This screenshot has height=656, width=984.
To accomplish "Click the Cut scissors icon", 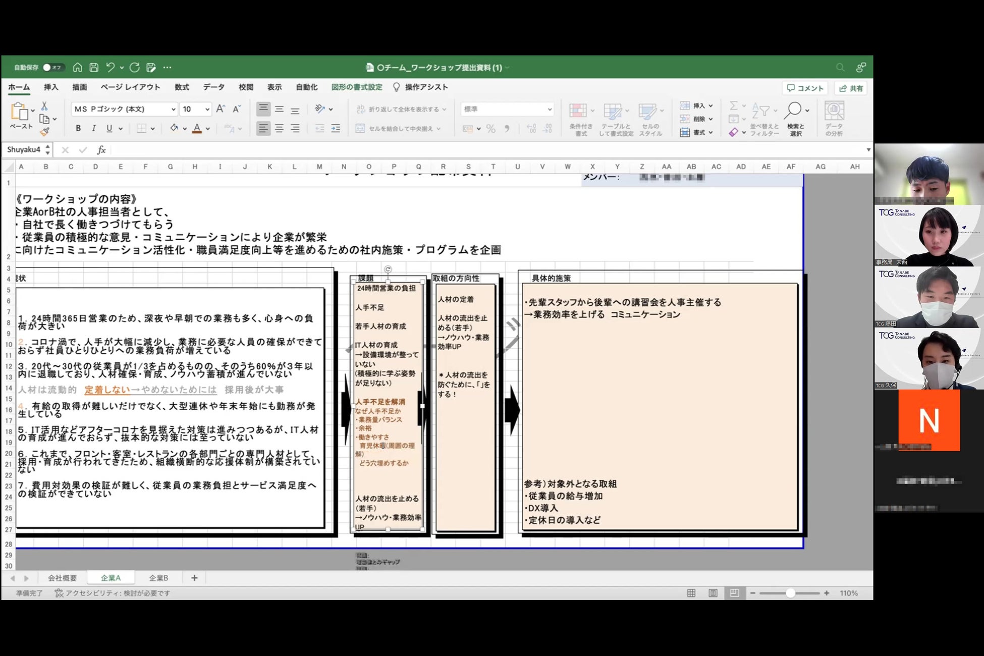I will (x=44, y=106).
